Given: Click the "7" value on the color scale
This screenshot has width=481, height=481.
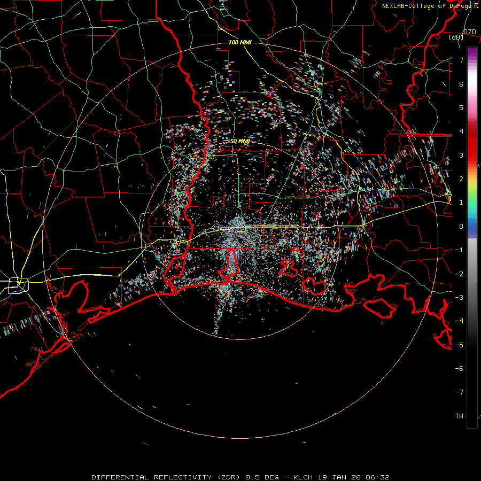Looking at the screenshot, I should (461, 60).
